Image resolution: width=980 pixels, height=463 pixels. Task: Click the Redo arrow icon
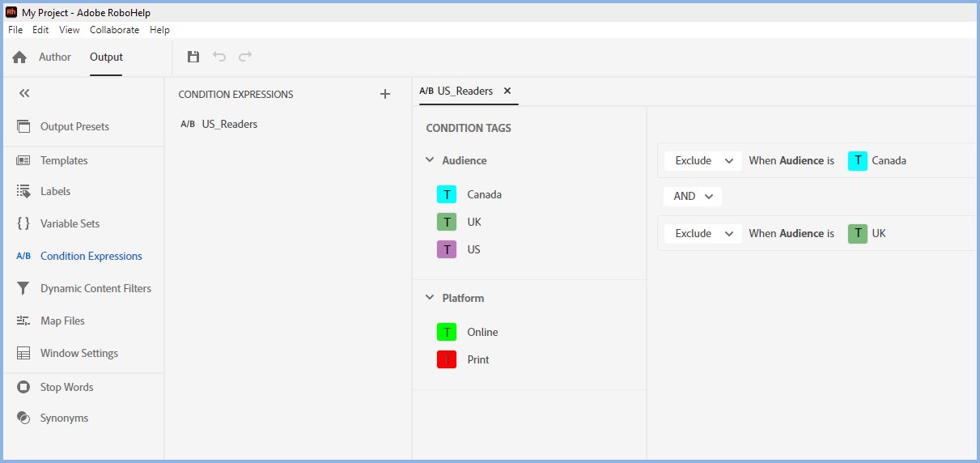coord(245,57)
